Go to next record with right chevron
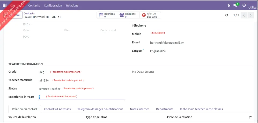 pyautogui.click(x=251, y=15)
